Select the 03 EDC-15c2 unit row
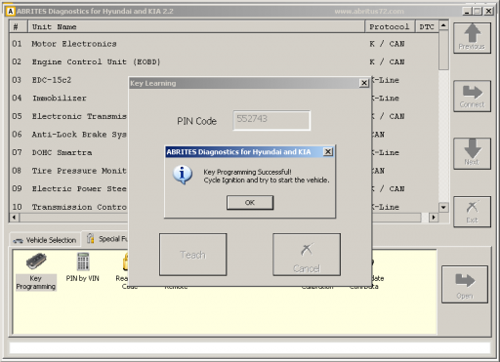Image resolution: width=500 pixels, height=362 pixels. point(69,80)
